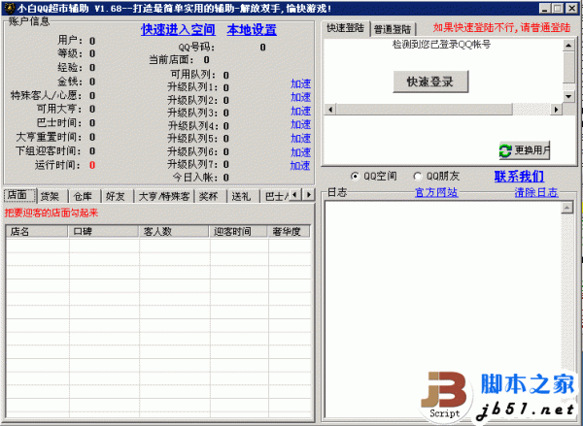Select the QQ空间 radio button
583x426 pixels.
[355, 176]
